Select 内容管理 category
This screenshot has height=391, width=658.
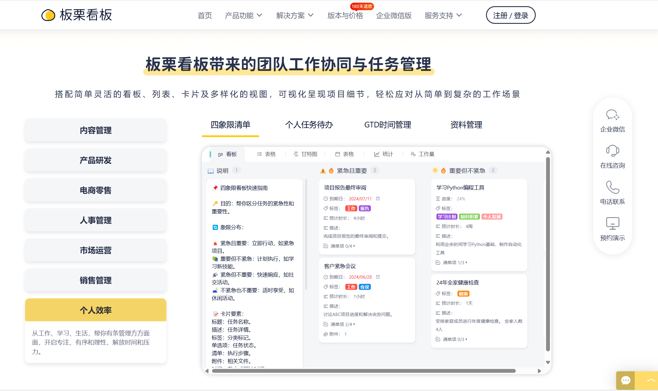click(x=96, y=130)
